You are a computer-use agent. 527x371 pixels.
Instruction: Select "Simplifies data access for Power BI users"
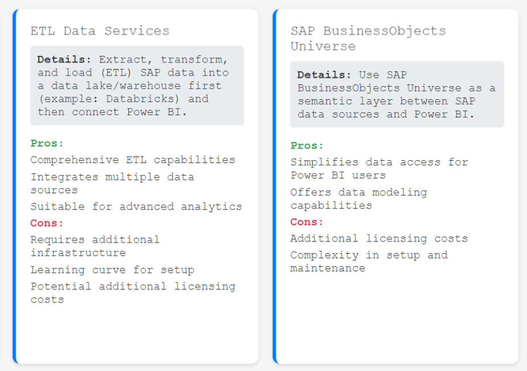pyautogui.click(x=379, y=168)
